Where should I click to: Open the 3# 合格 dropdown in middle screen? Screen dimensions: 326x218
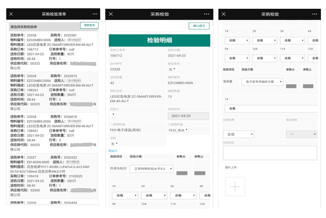pyautogui.click(x=183, y=195)
